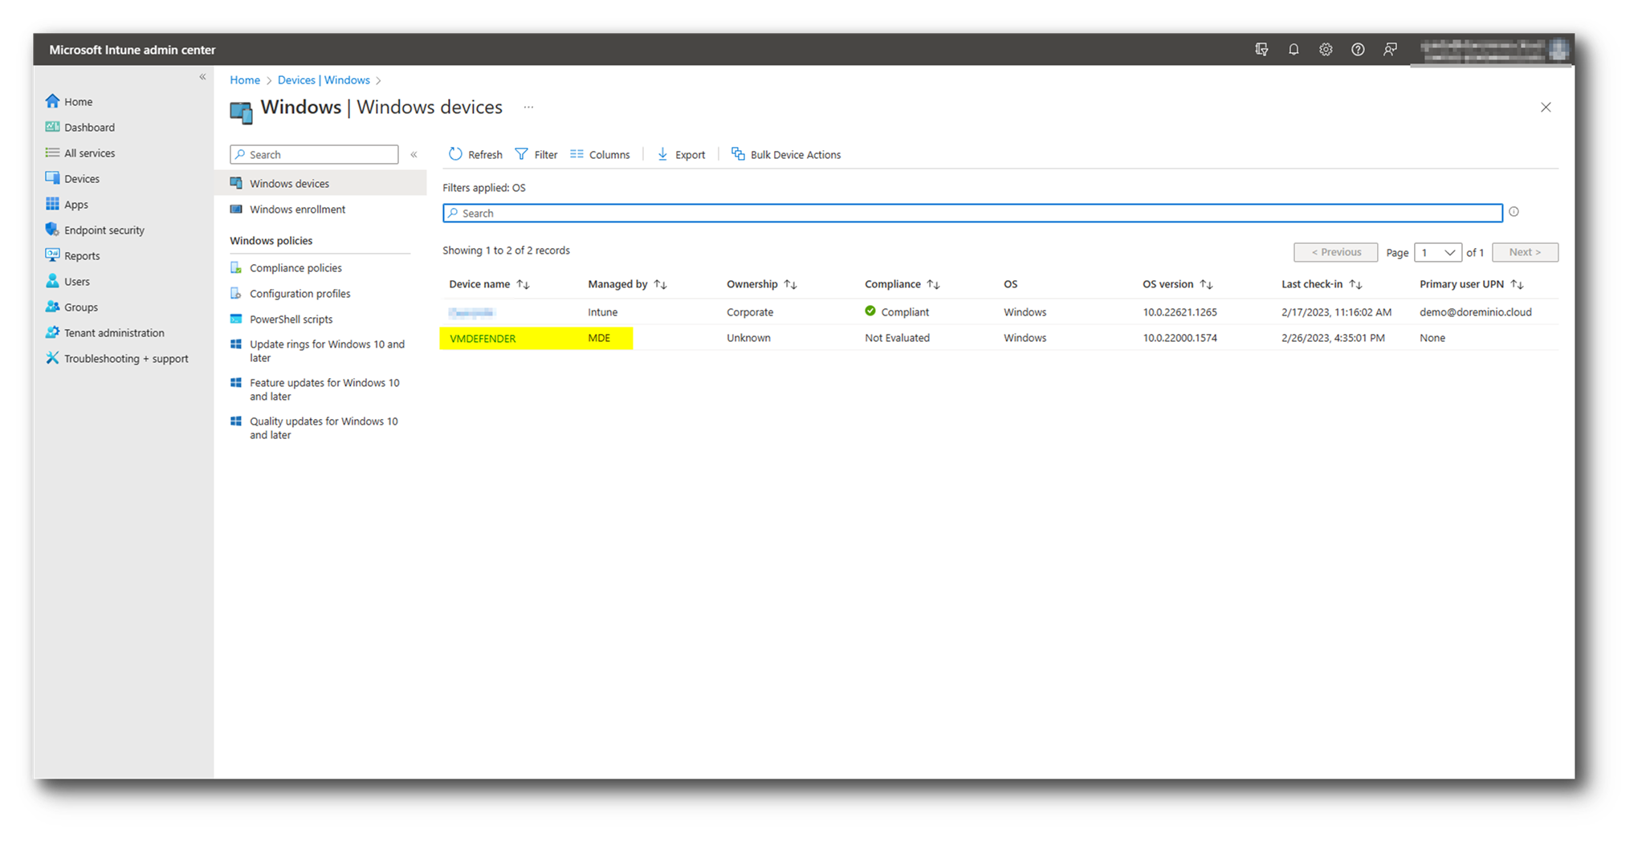Open Bulk Device Actions
This screenshot has width=1642, height=846.
coord(786,154)
